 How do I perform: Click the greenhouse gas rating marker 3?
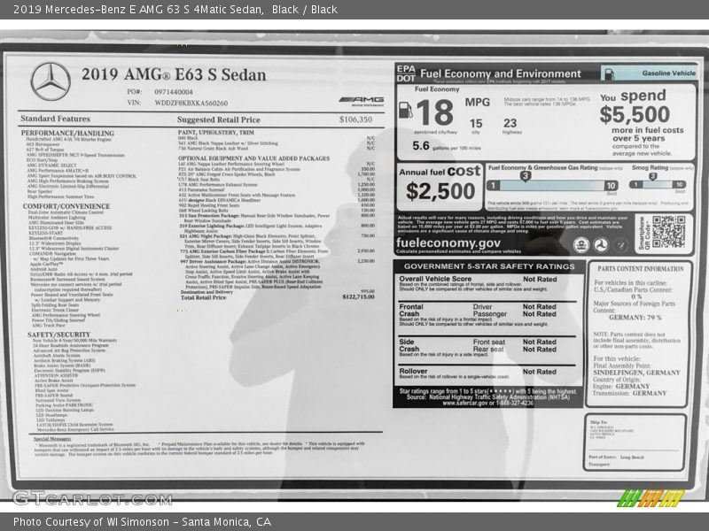(x=525, y=175)
